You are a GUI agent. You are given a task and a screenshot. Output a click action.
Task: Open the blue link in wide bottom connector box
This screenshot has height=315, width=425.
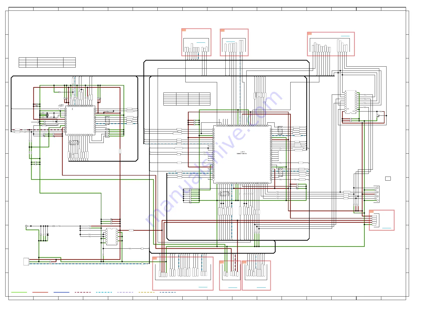point(203,287)
